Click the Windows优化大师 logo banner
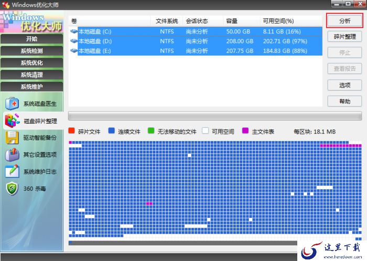Viewport: 367px width, 261px height. [x=32, y=22]
